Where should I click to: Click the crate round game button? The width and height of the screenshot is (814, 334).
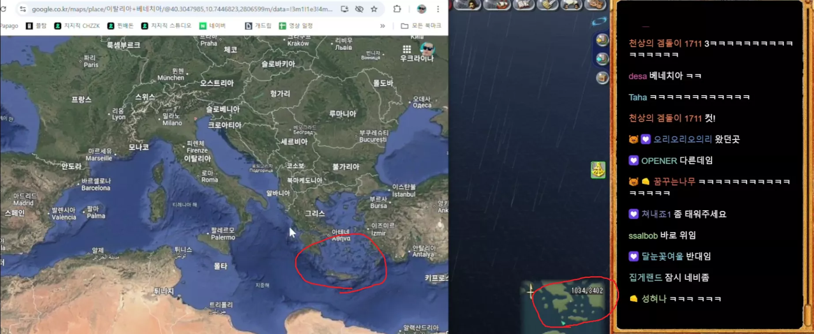[x=602, y=78]
